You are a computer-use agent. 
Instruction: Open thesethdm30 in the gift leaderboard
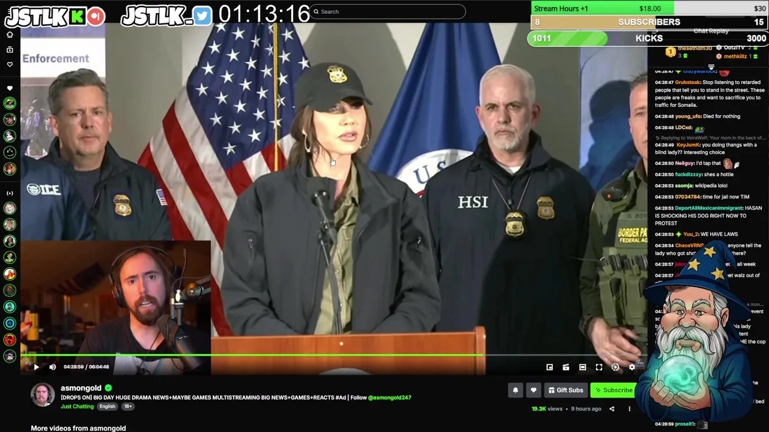click(x=695, y=48)
